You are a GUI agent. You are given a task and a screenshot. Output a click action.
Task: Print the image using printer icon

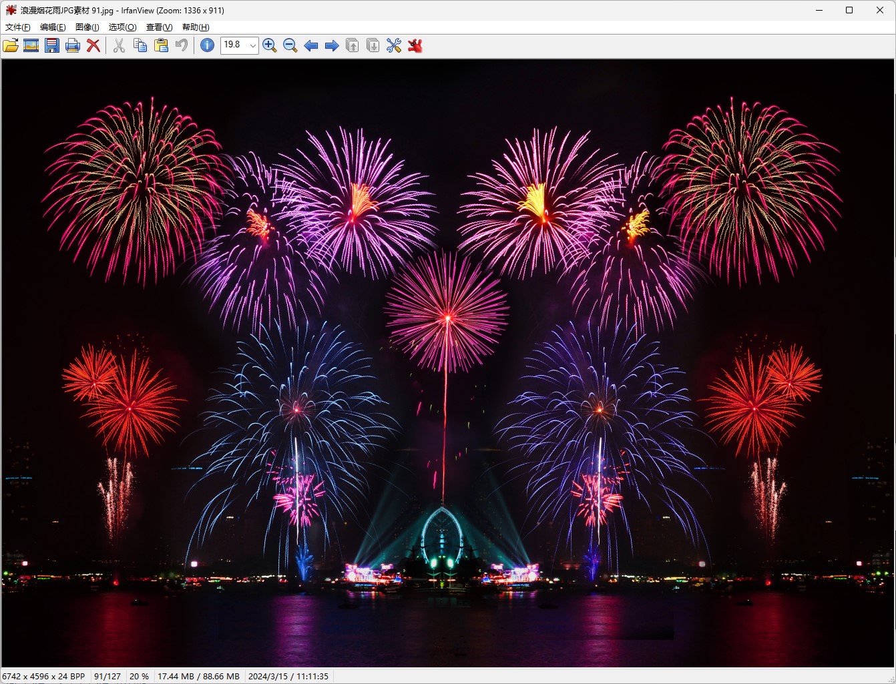click(x=73, y=45)
